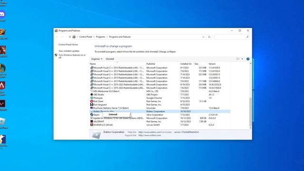Click the Shield icon beside Windows features

pyautogui.click(x=56, y=55)
